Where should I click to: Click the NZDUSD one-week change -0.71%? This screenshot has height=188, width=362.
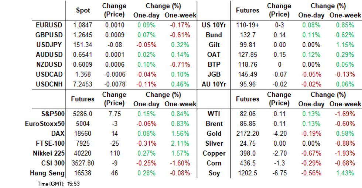coord(180,64)
